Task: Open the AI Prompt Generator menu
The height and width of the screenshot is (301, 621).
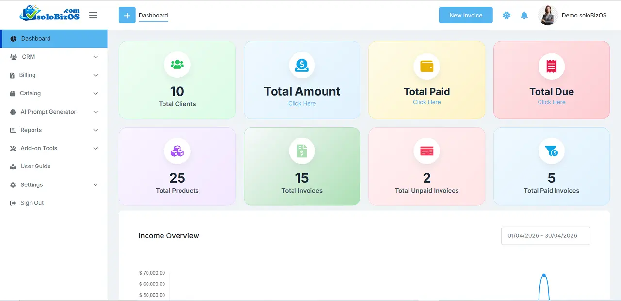Action: click(x=54, y=112)
